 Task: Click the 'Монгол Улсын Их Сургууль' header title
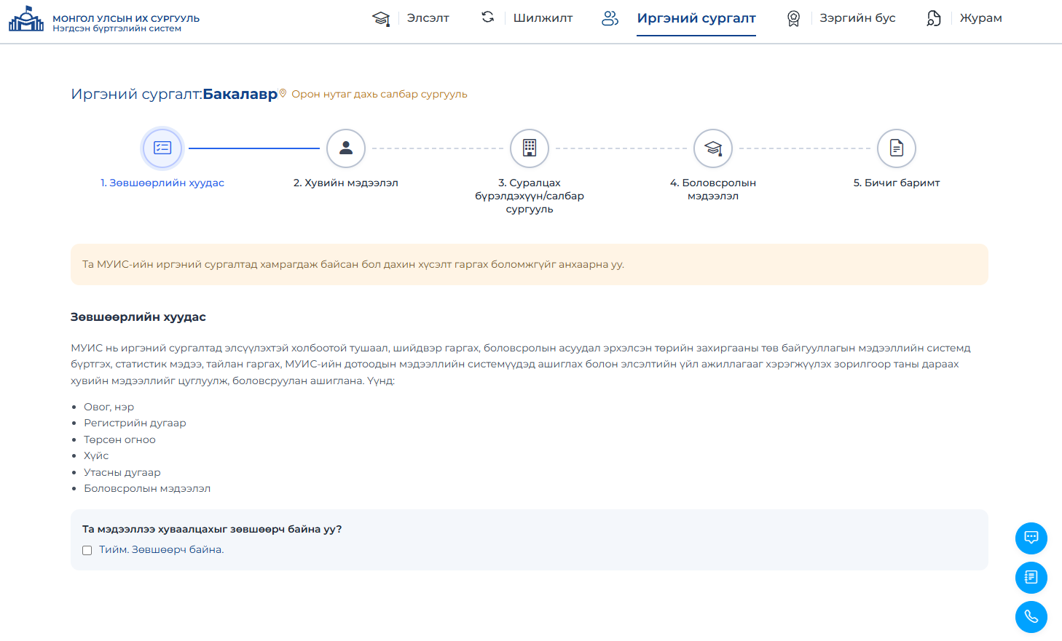[x=126, y=18]
